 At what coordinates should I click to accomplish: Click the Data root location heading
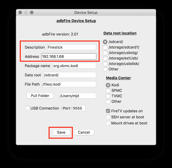pos(120,33)
